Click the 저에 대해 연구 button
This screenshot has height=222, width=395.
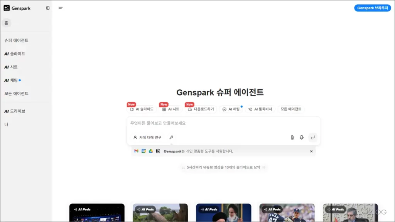click(x=148, y=138)
